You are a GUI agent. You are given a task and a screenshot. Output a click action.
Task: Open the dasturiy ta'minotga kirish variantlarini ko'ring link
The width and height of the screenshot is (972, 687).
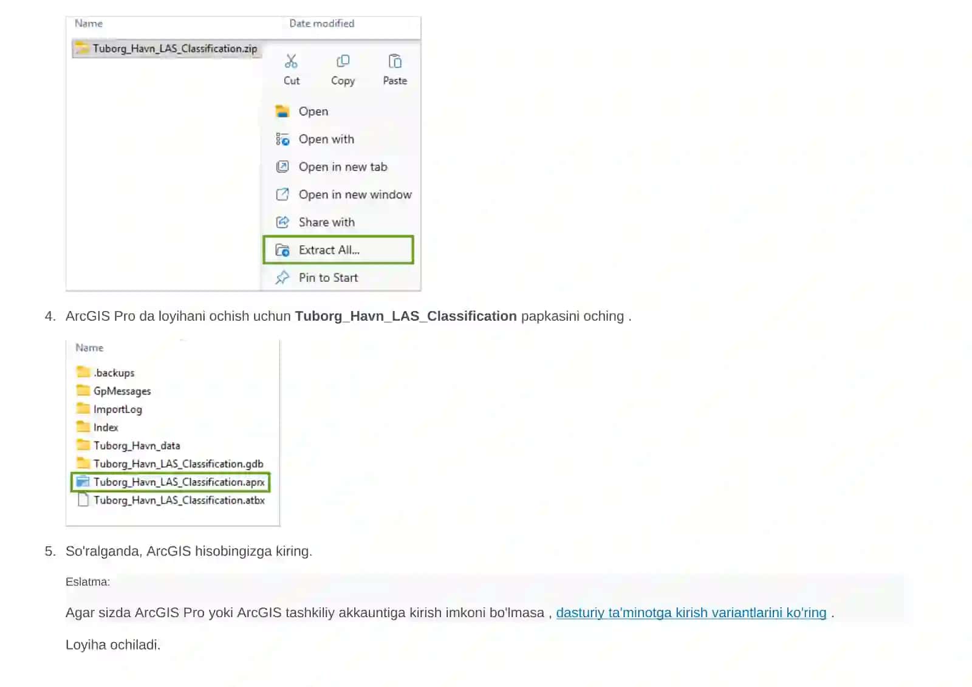[691, 612]
